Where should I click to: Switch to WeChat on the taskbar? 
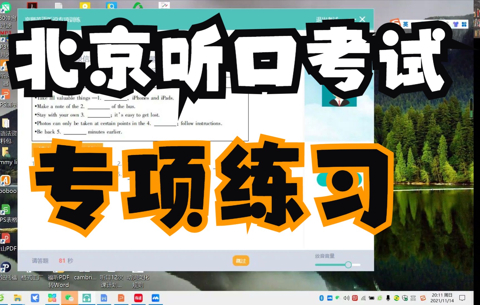[x=69, y=298]
